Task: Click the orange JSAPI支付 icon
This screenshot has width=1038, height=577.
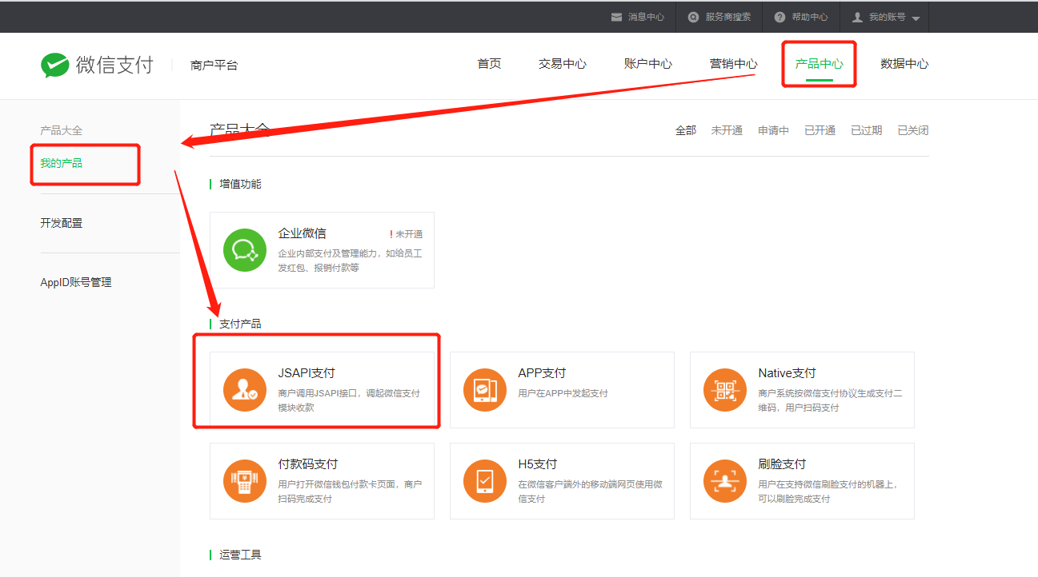Action: [244, 390]
